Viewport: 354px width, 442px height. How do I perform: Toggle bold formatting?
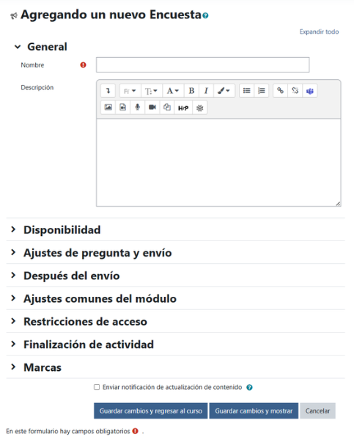[191, 91]
